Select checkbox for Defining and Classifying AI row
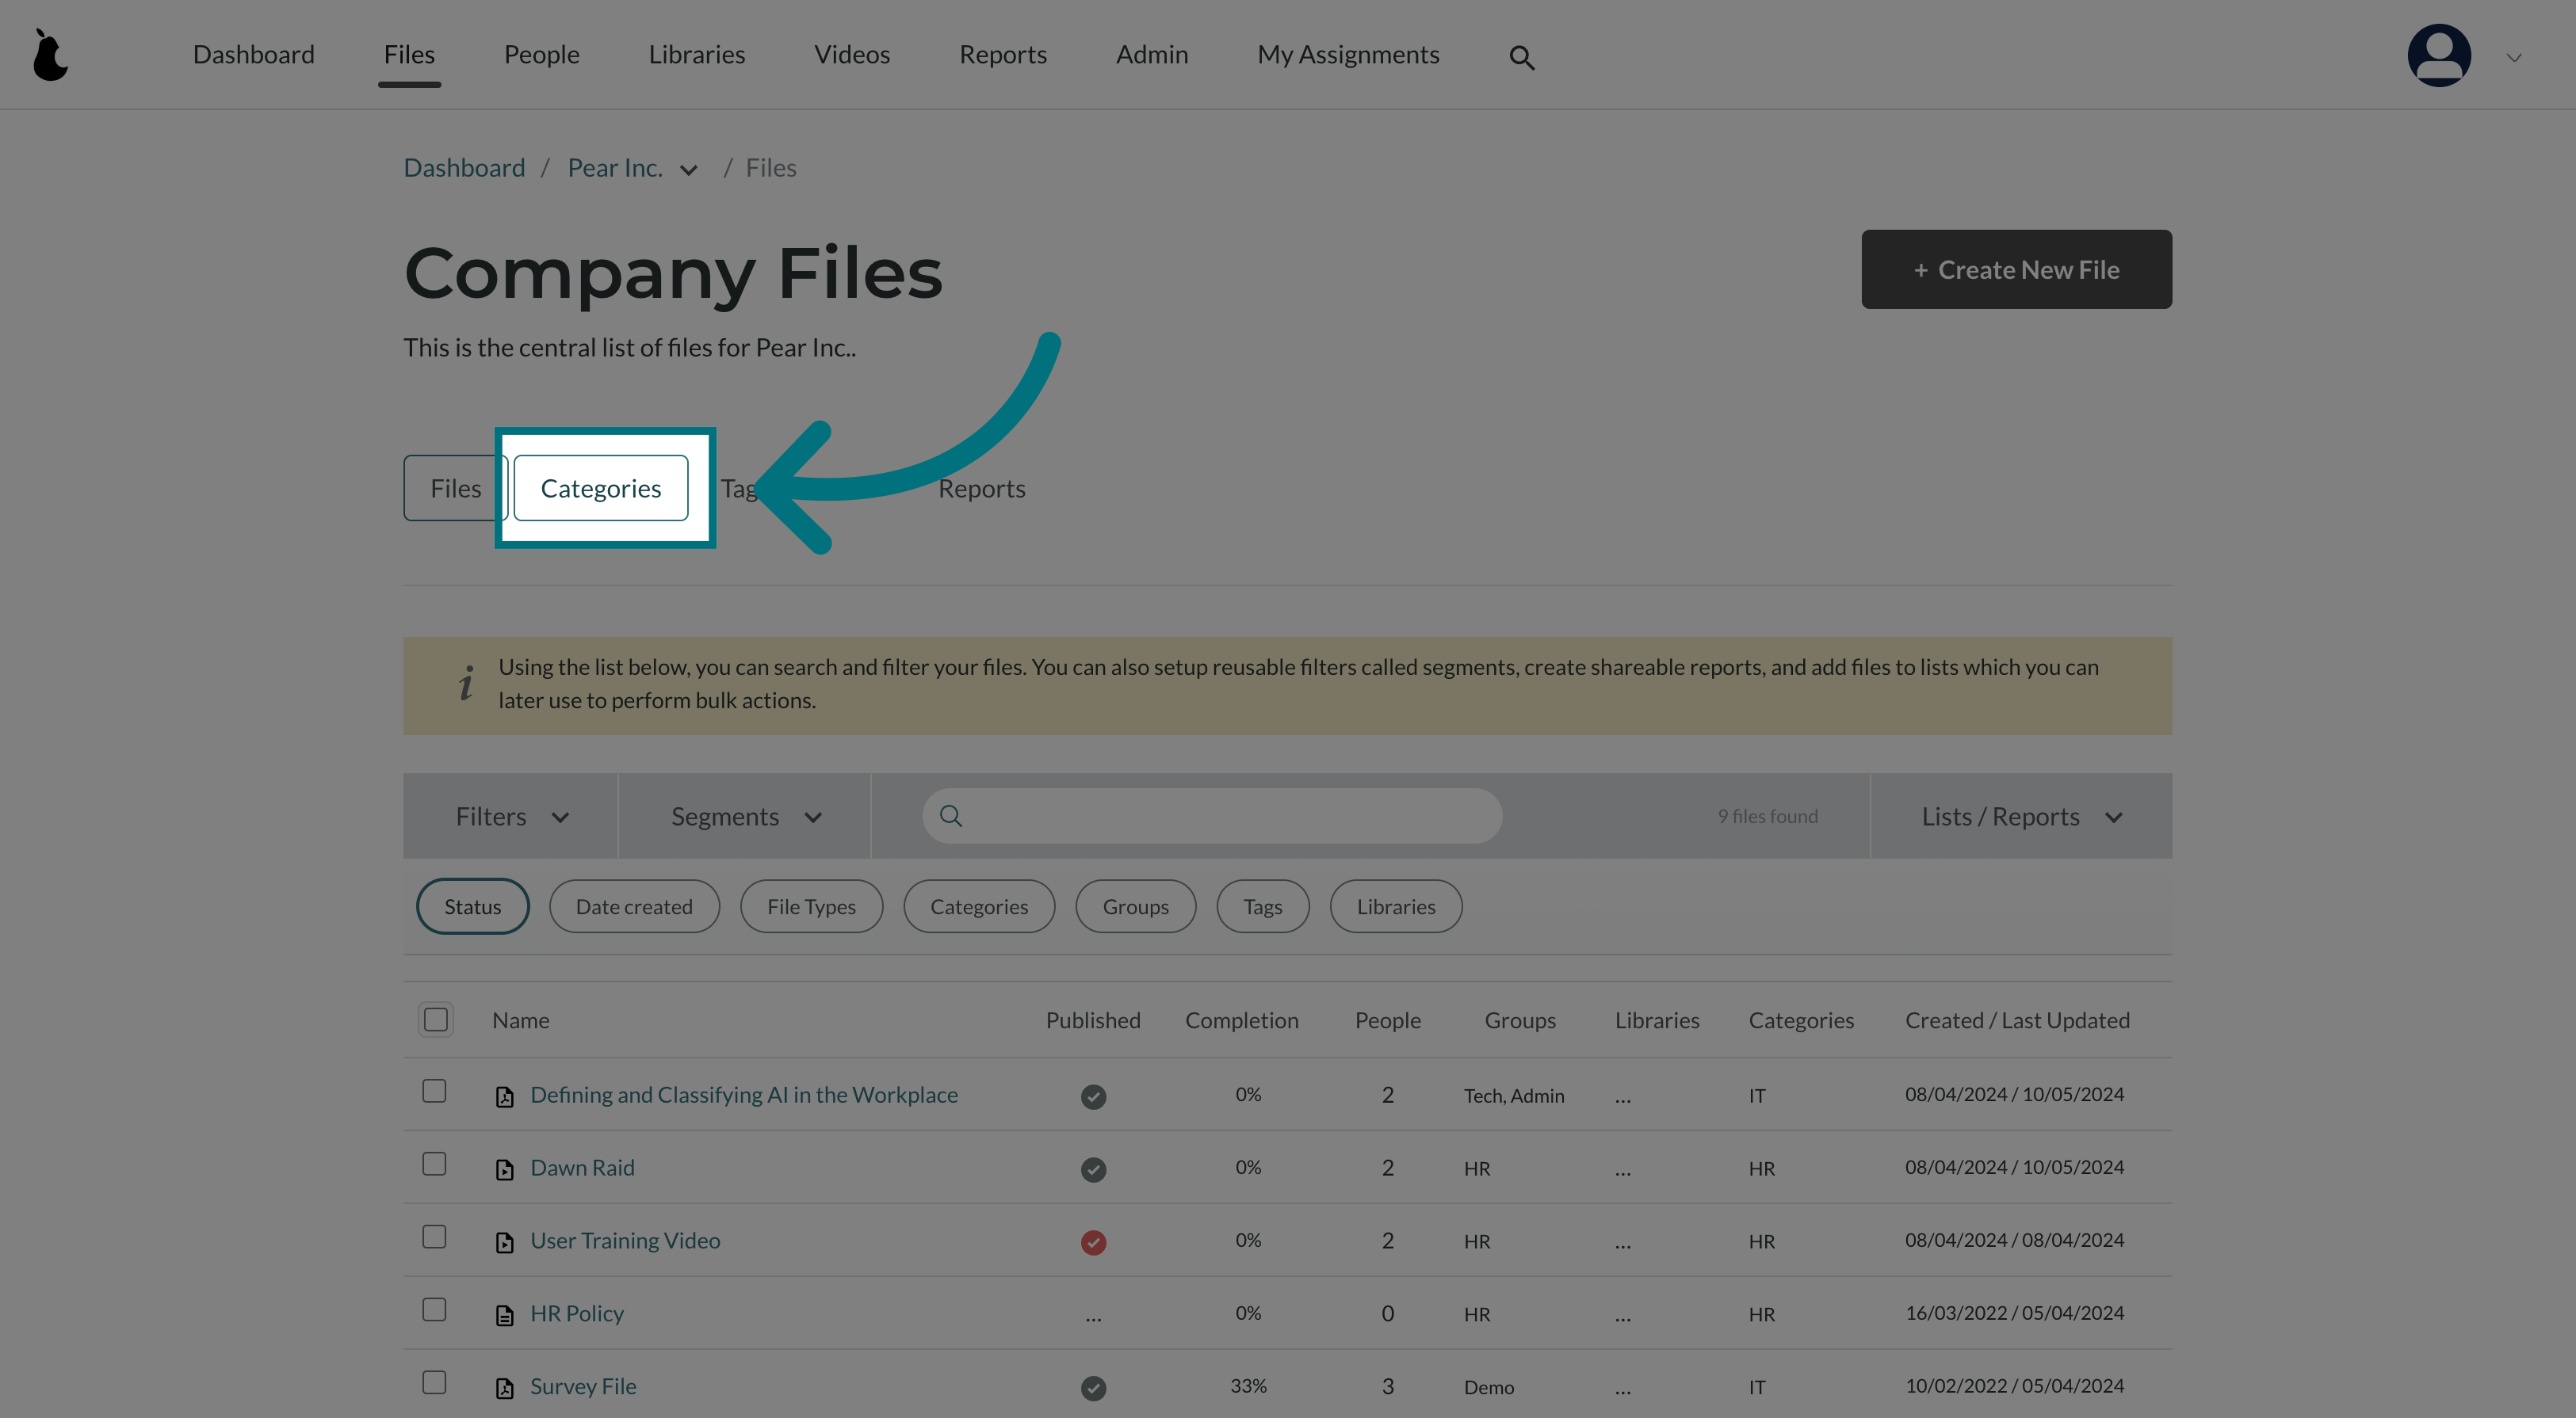The image size is (2576, 1418). coord(434,1090)
